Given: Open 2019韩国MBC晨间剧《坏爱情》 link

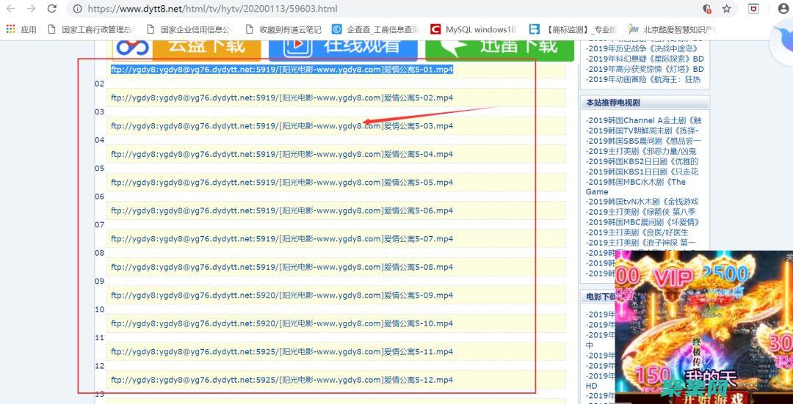Looking at the screenshot, I should point(644,222).
